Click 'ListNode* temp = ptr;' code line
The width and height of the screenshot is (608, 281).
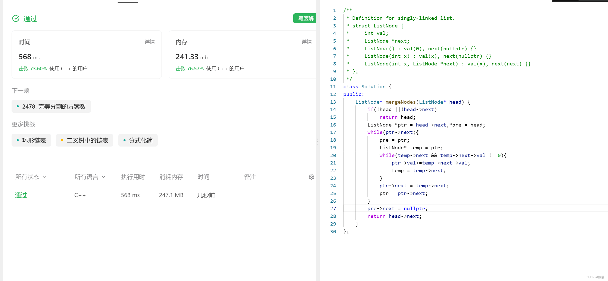[411, 148]
